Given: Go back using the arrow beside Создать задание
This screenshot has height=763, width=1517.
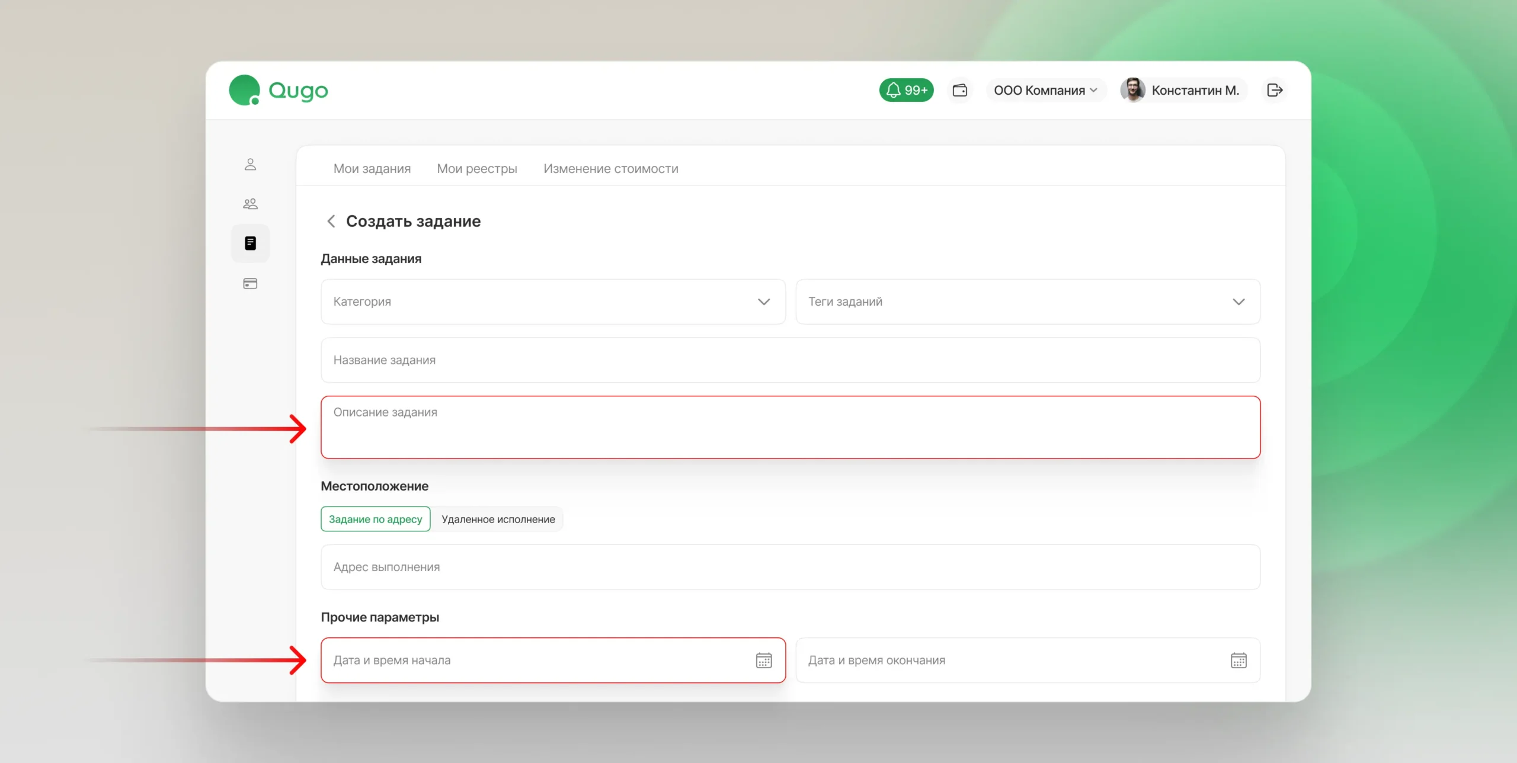Looking at the screenshot, I should pos(331,221).
